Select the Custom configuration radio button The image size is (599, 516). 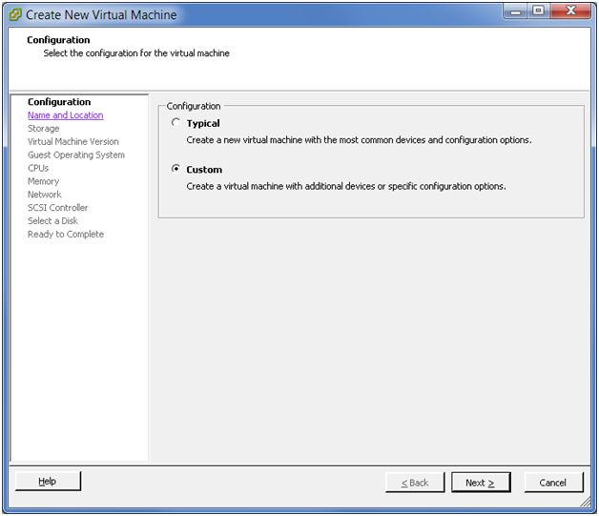(x=176, y=169)
